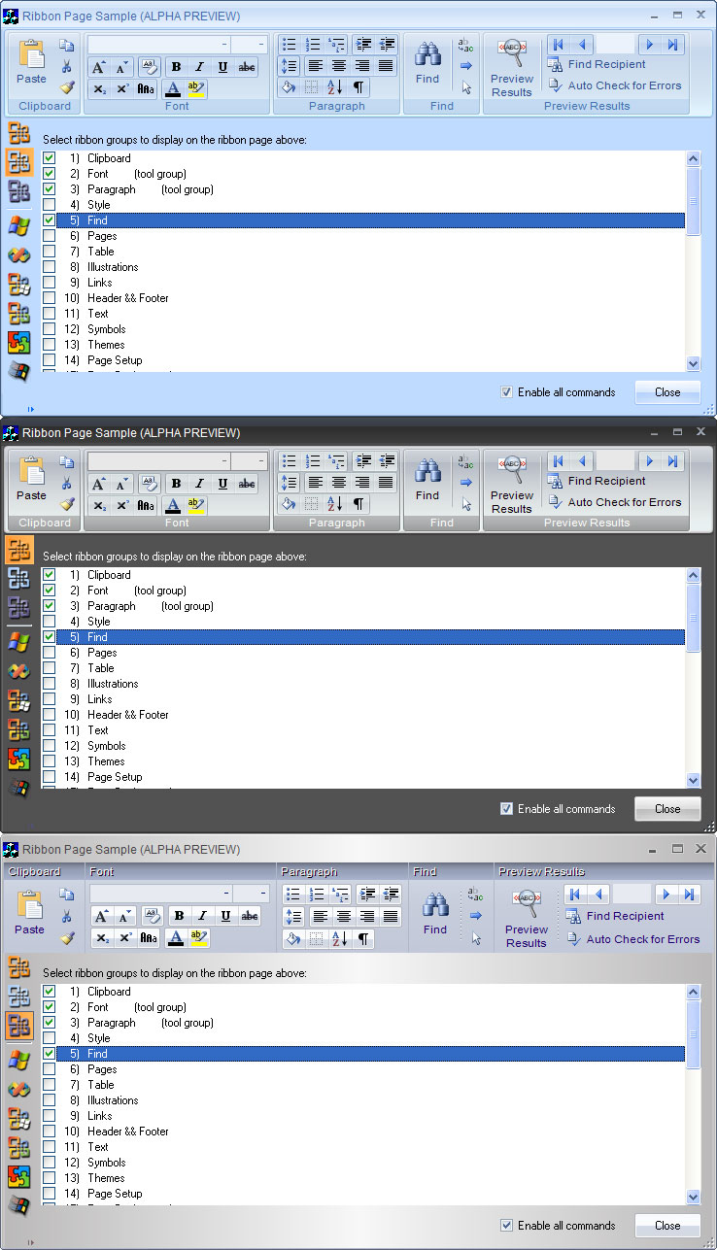Screen dimensions: 717x1250
Task: Uncheck the Font group in the dark window list
Action: tap(49, 591)
